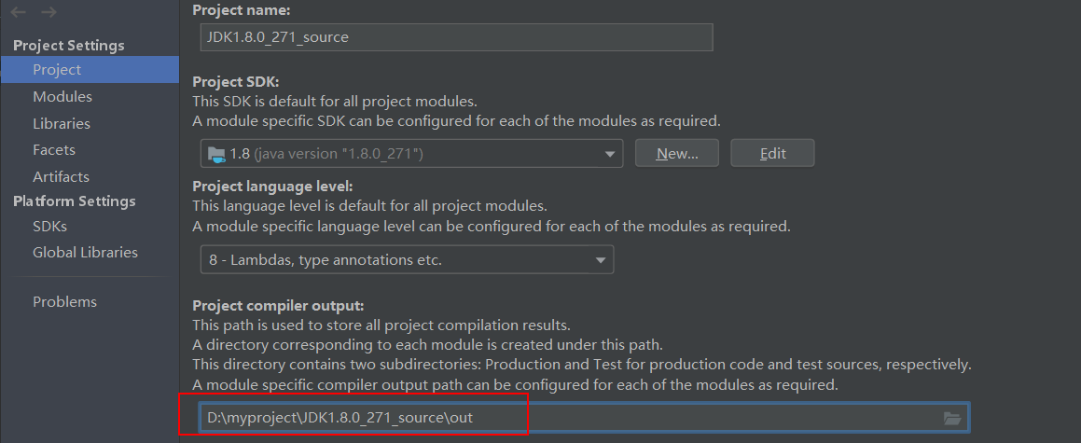Click the folder browse icon in output path

[x=951, y=418]
